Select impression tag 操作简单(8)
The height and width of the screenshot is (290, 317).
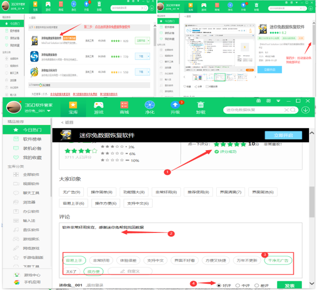click(x=102, y=192)
